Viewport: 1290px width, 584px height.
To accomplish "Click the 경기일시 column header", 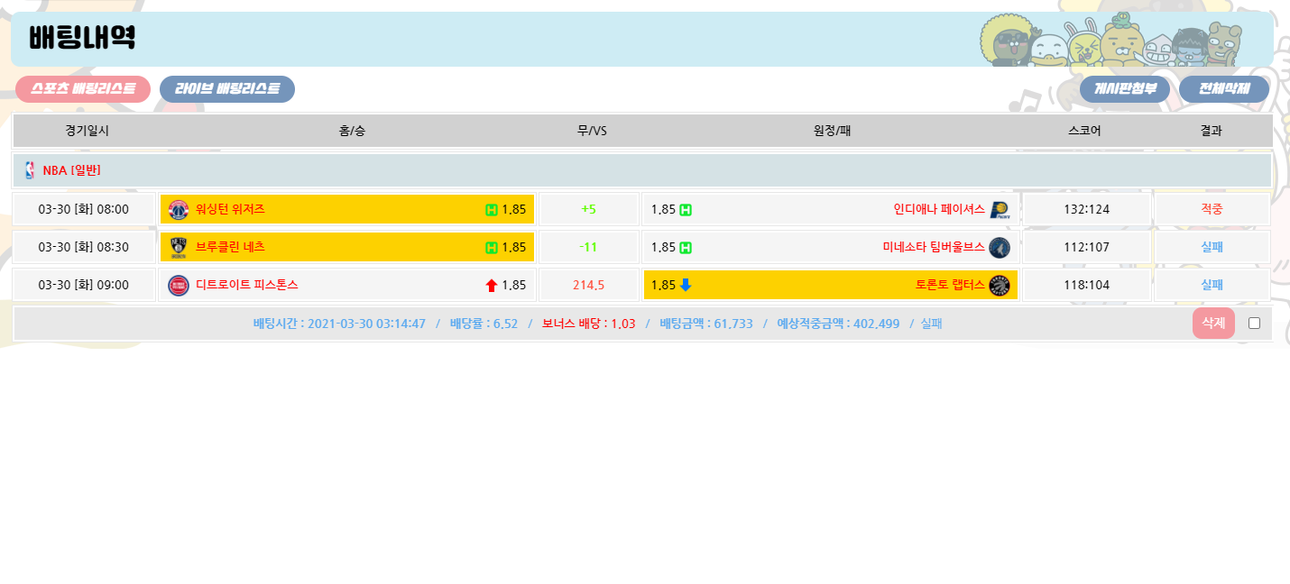I will pos(87,131).
